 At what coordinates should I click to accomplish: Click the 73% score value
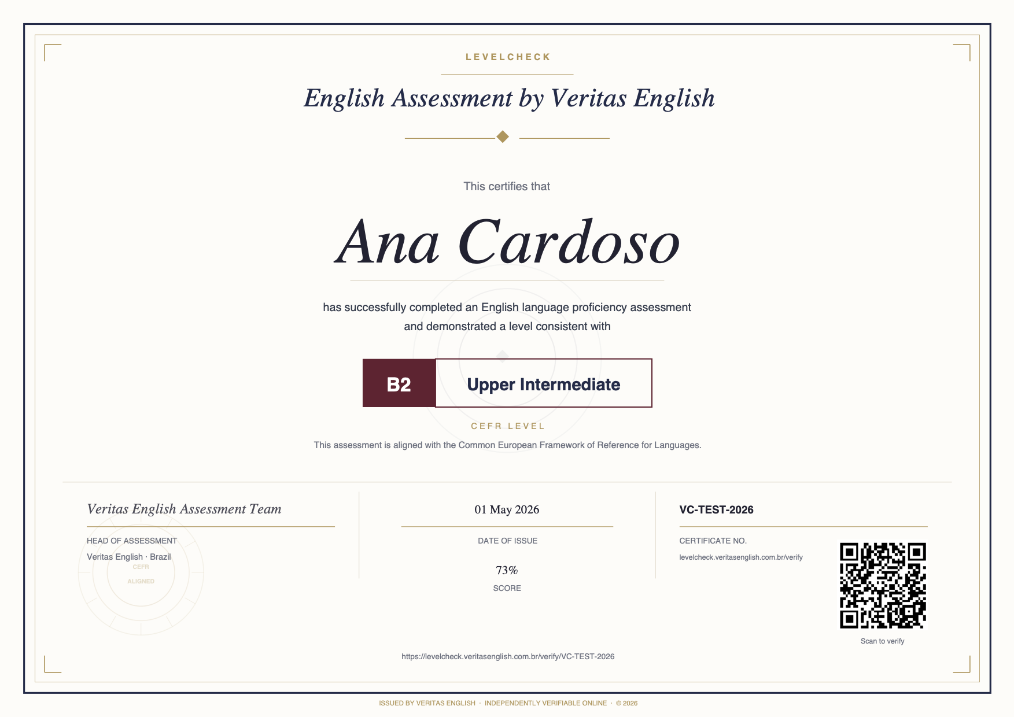507,570
